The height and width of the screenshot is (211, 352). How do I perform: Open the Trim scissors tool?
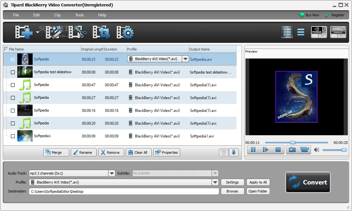click(78, 32)
